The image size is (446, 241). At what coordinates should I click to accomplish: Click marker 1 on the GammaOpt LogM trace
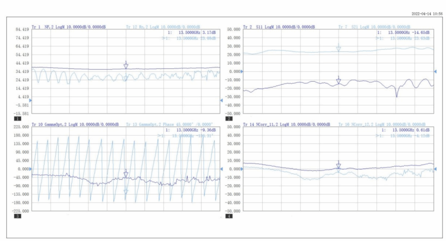point(126,174)
